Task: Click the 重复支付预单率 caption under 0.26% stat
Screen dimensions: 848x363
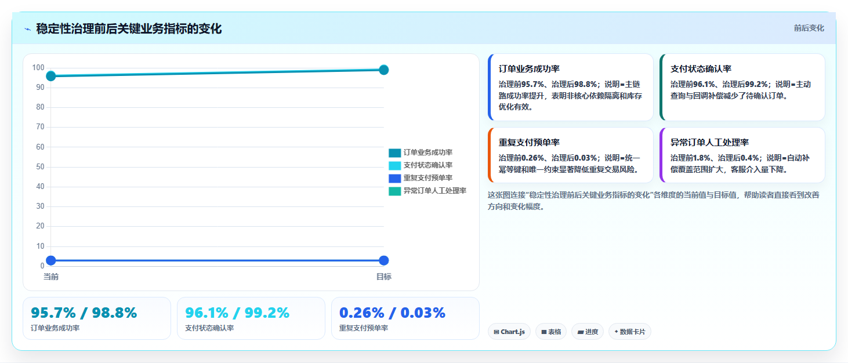Action: pos(364,328)
